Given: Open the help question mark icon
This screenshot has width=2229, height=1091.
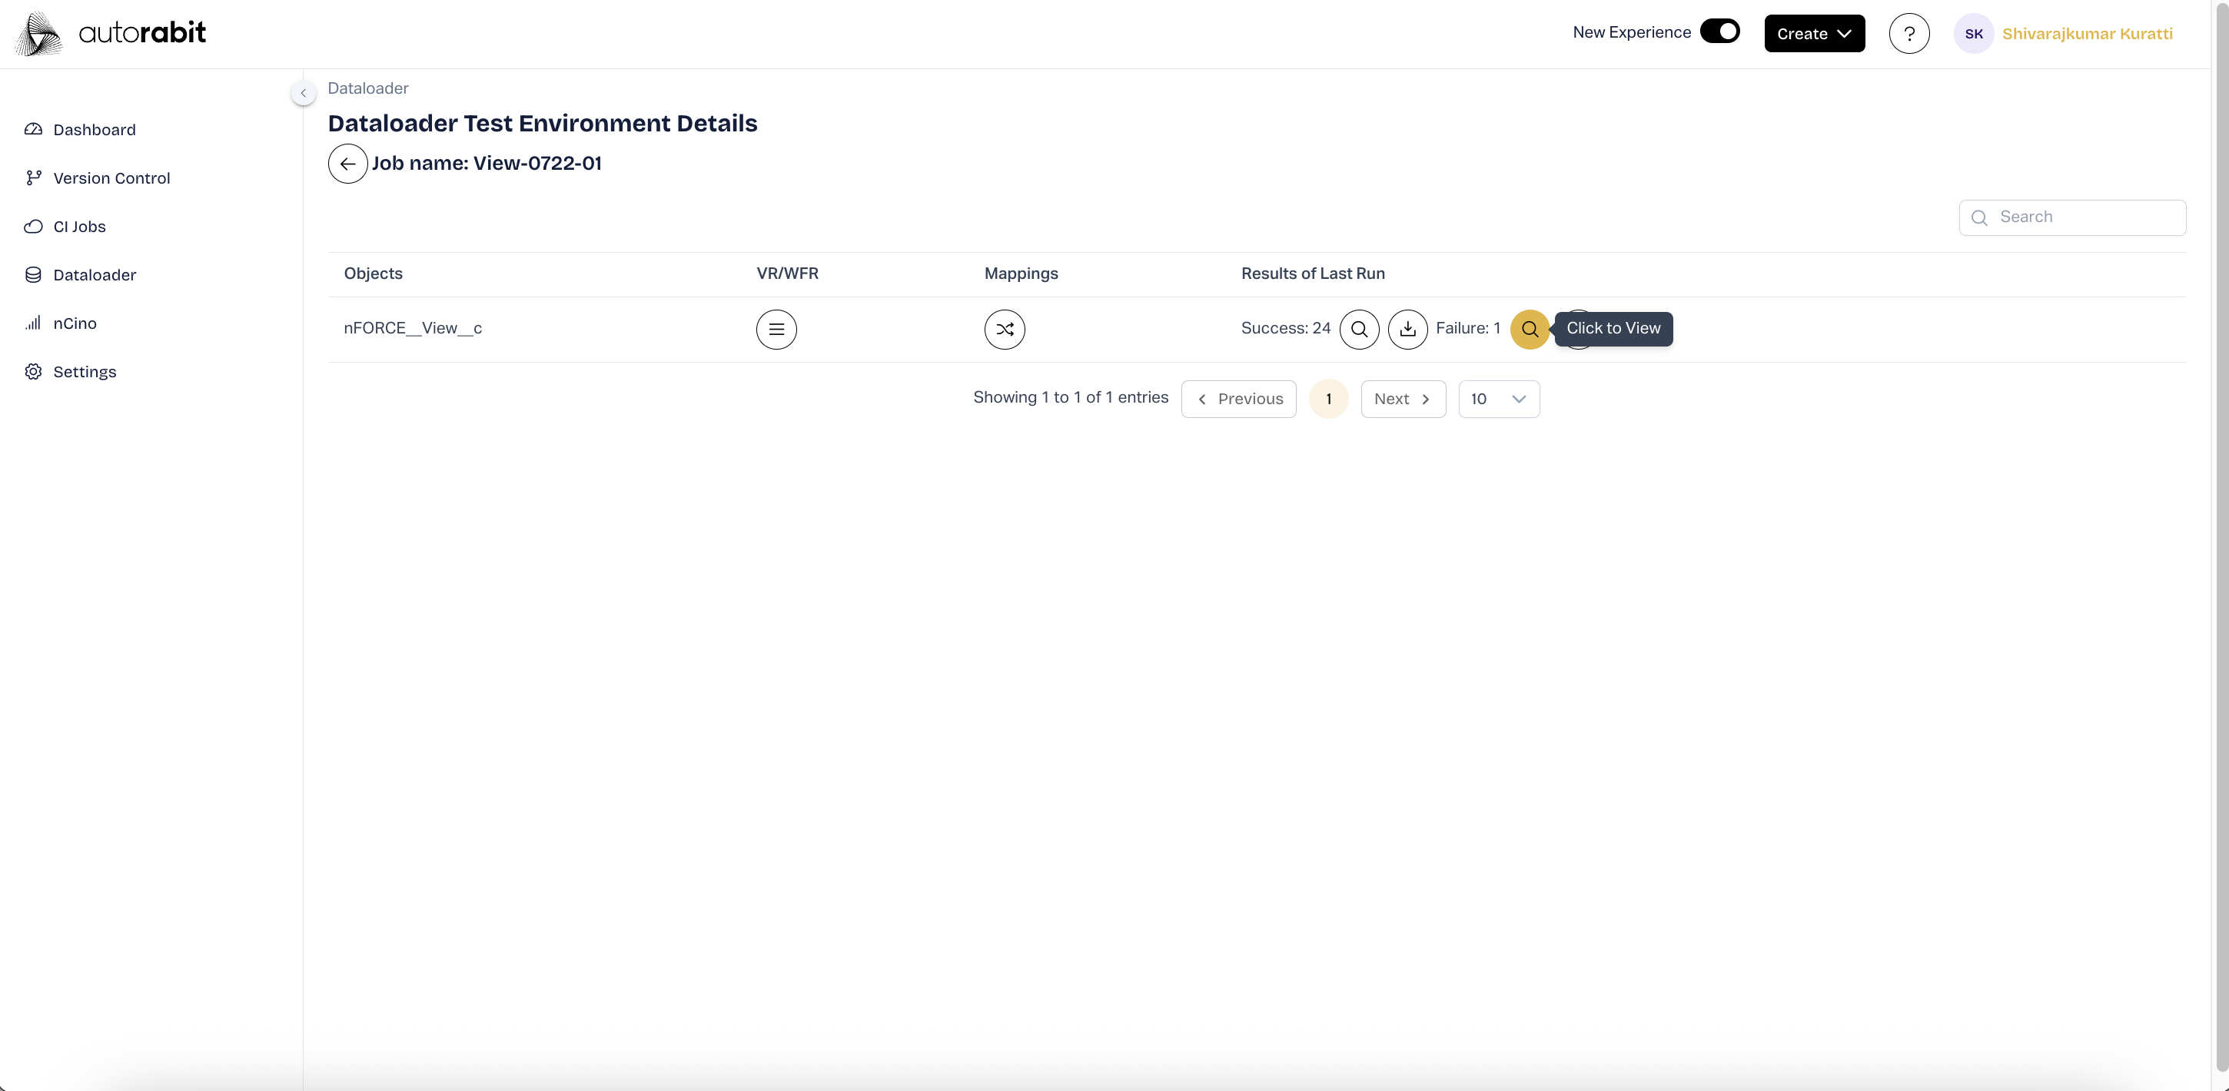Looking at the screenshot, I should (1908, 34).
